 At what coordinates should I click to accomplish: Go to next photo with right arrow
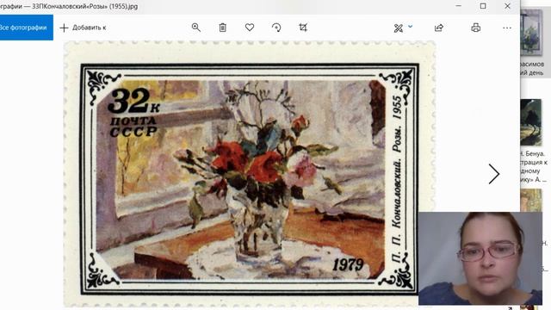(x=493, y=174)
